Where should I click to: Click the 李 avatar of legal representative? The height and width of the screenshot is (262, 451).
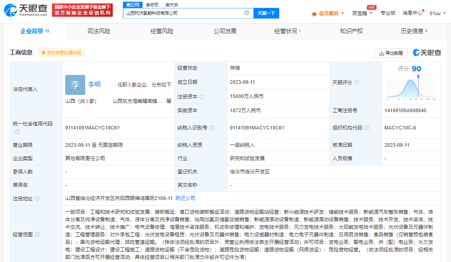point(75,85)
